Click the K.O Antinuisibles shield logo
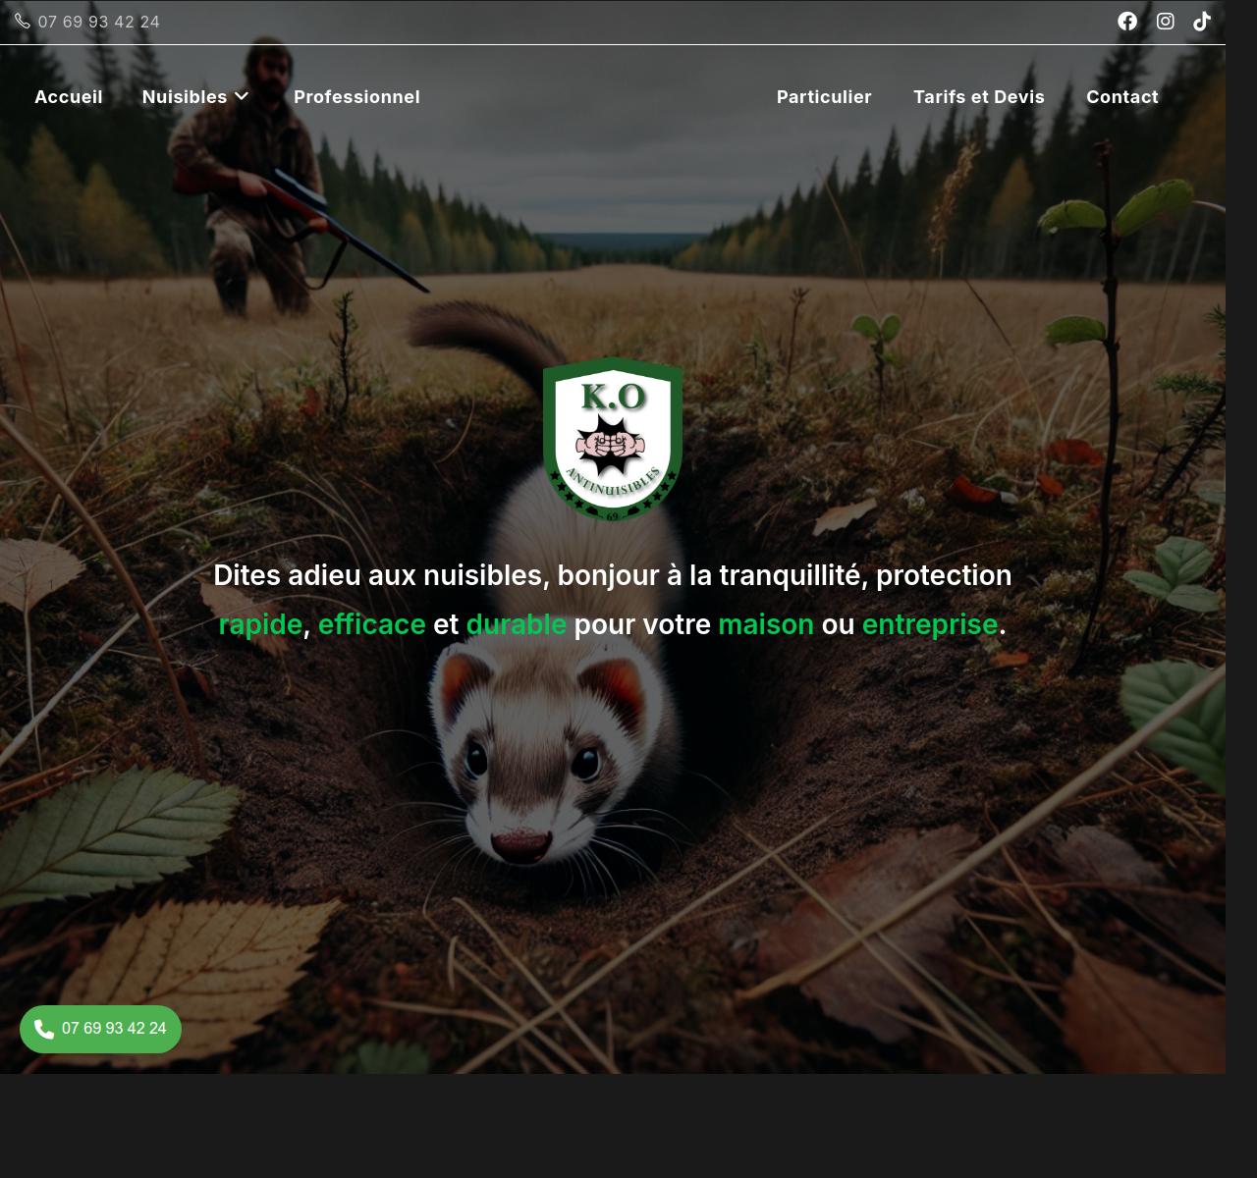 coord(613,439)
